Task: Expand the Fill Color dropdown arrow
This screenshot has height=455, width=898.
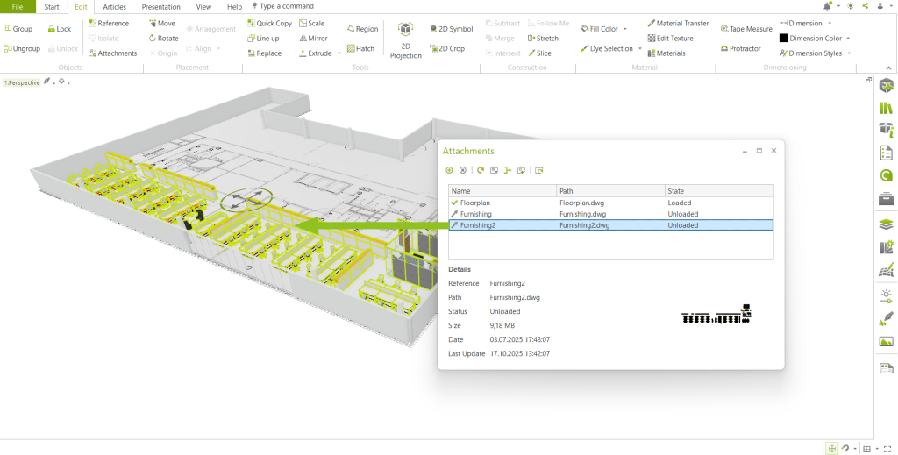Action: [625, 29]
